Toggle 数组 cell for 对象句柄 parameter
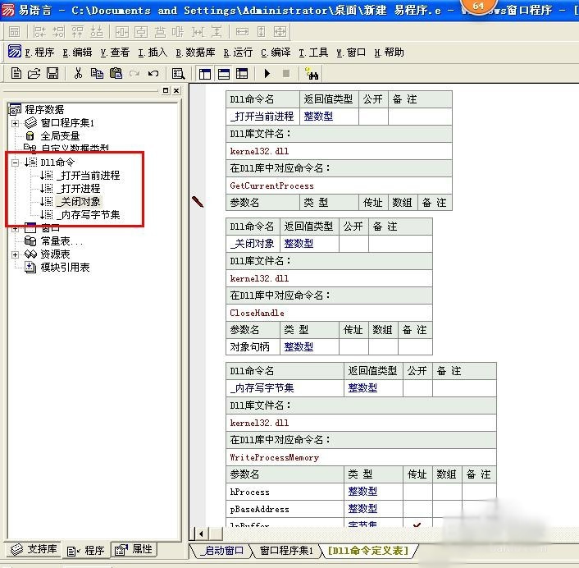 383,346
